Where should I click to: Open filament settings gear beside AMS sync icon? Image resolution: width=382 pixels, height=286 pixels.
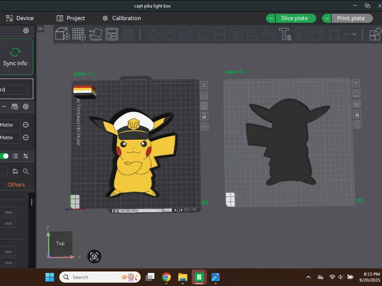26,106
